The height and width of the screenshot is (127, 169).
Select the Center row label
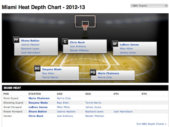click(8, 116)
